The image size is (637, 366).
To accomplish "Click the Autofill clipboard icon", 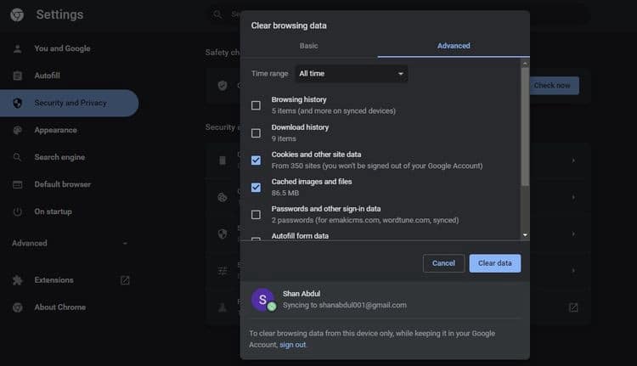I will click(x=18, y=76).
